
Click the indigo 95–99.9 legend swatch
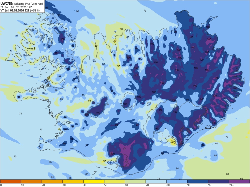tap(218, 182)
